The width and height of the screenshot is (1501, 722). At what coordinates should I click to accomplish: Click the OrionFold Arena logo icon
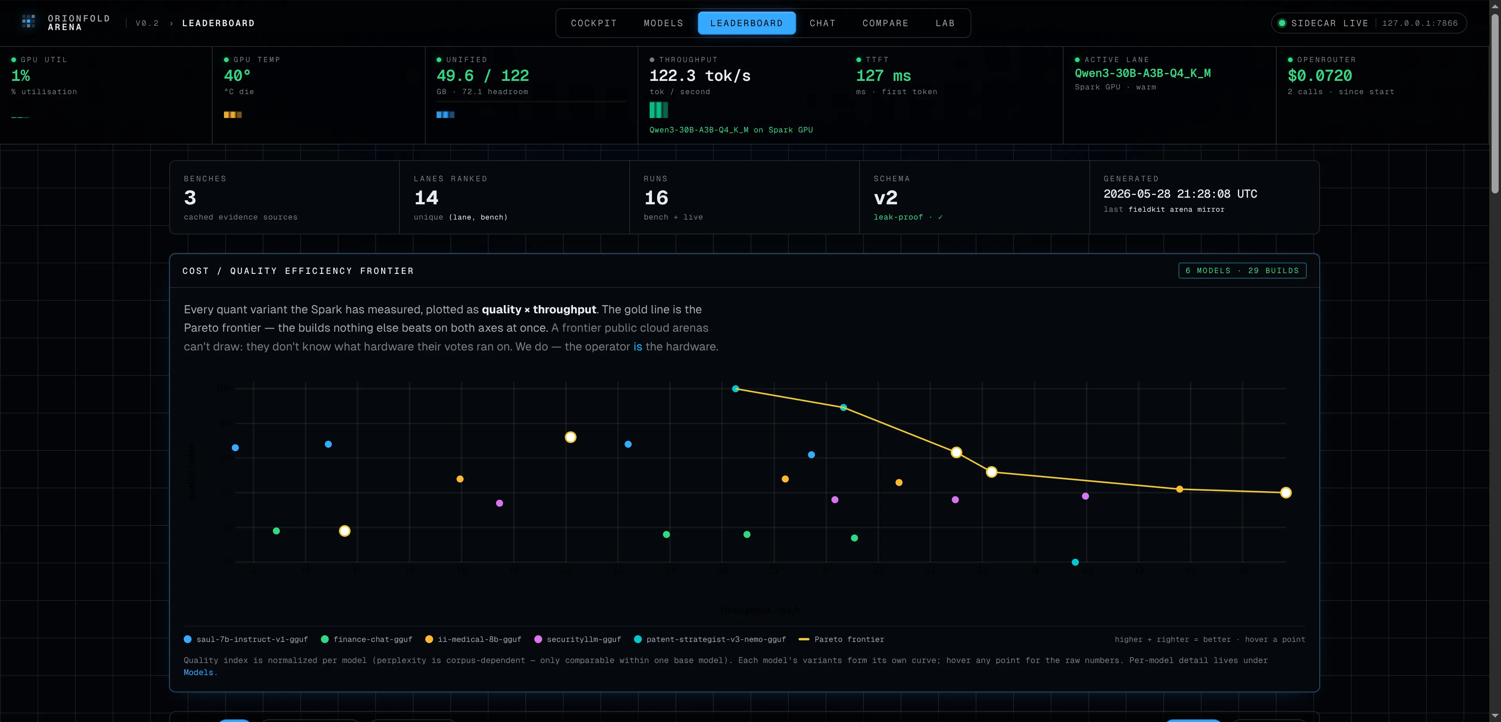tap(29, 21)
